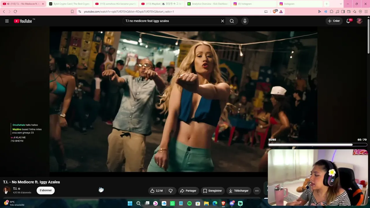Switch to 'somehow this became your' tab
Image resolution: width=370 pixels, height=208 pixels.
115,4
